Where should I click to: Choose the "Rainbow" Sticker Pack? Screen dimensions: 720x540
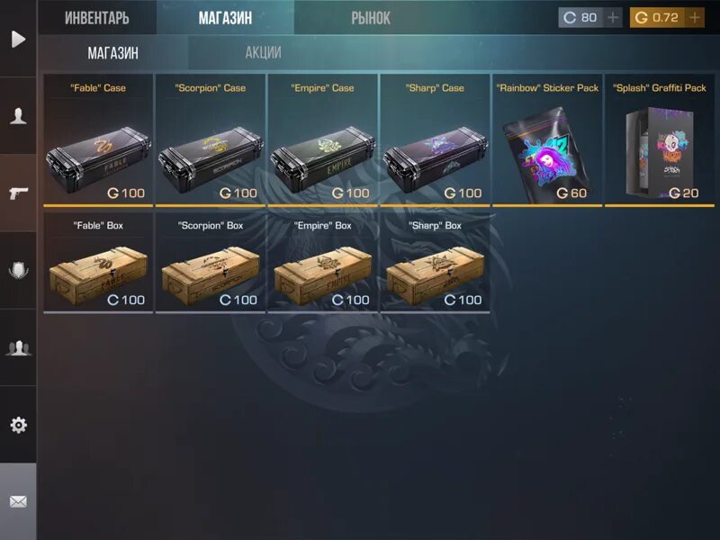pos(547,140)
